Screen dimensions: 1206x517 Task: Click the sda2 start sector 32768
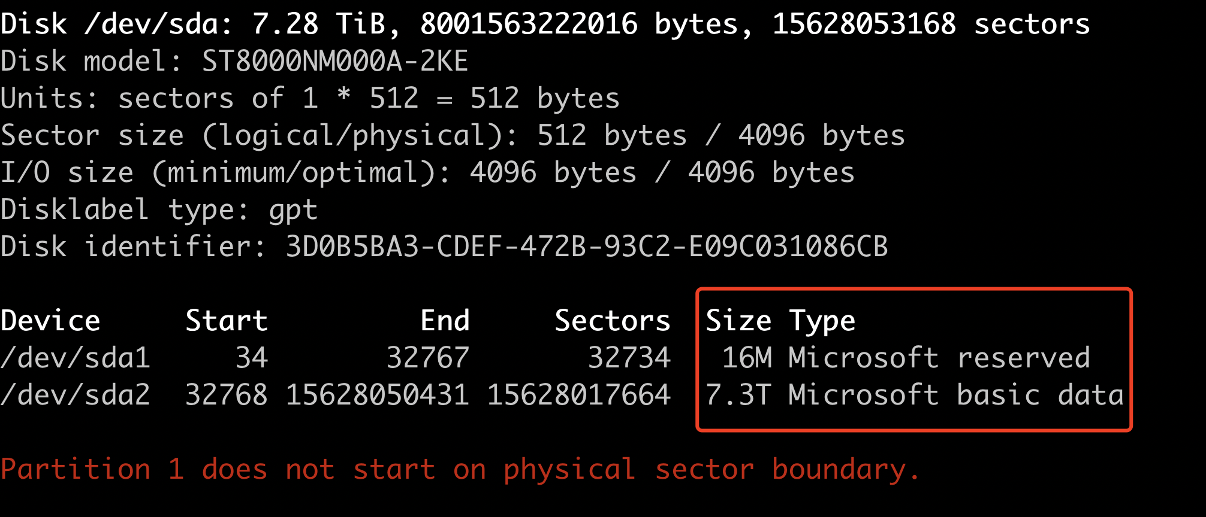[x=226, y=395]
